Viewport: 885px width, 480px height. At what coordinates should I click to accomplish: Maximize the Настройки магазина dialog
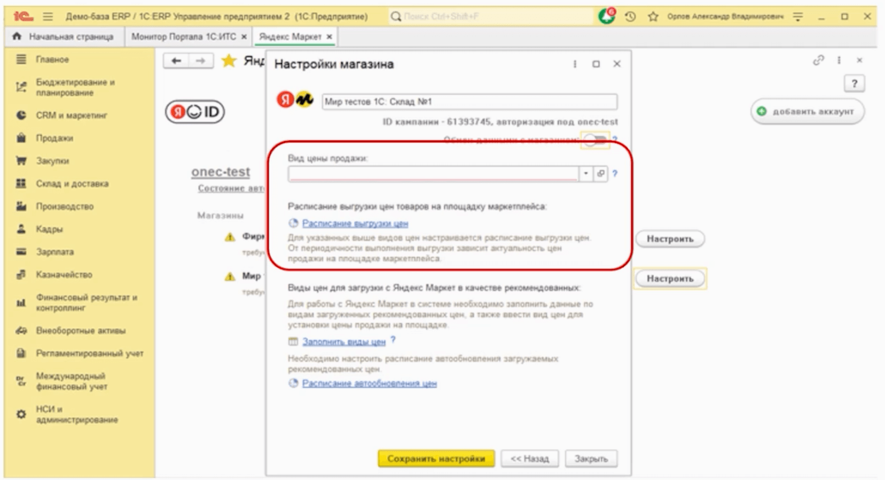596,64
